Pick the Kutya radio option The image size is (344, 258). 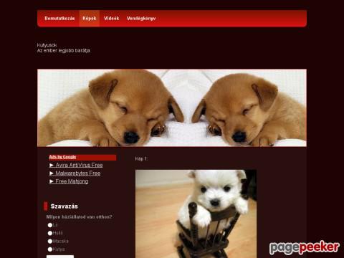[50, 249]
